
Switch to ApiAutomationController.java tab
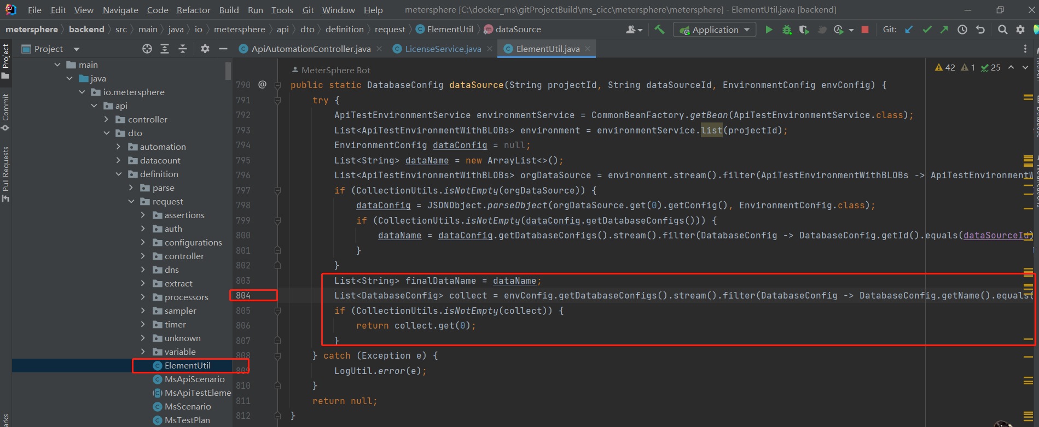click(x=311, y=49)
